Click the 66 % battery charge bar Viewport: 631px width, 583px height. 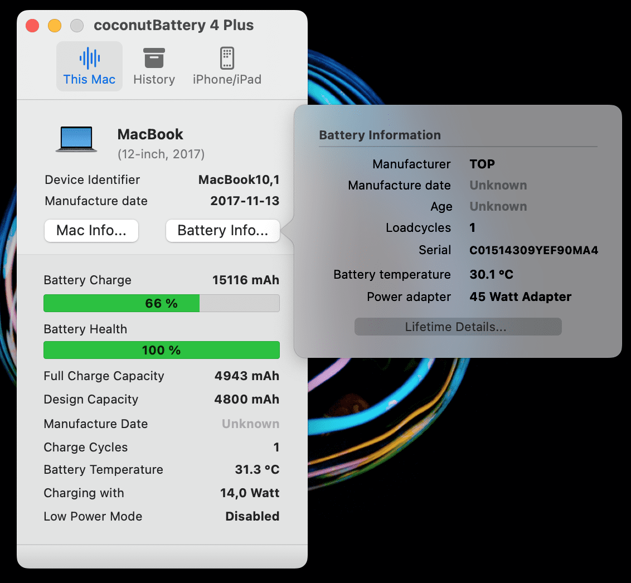click(161, 303)
